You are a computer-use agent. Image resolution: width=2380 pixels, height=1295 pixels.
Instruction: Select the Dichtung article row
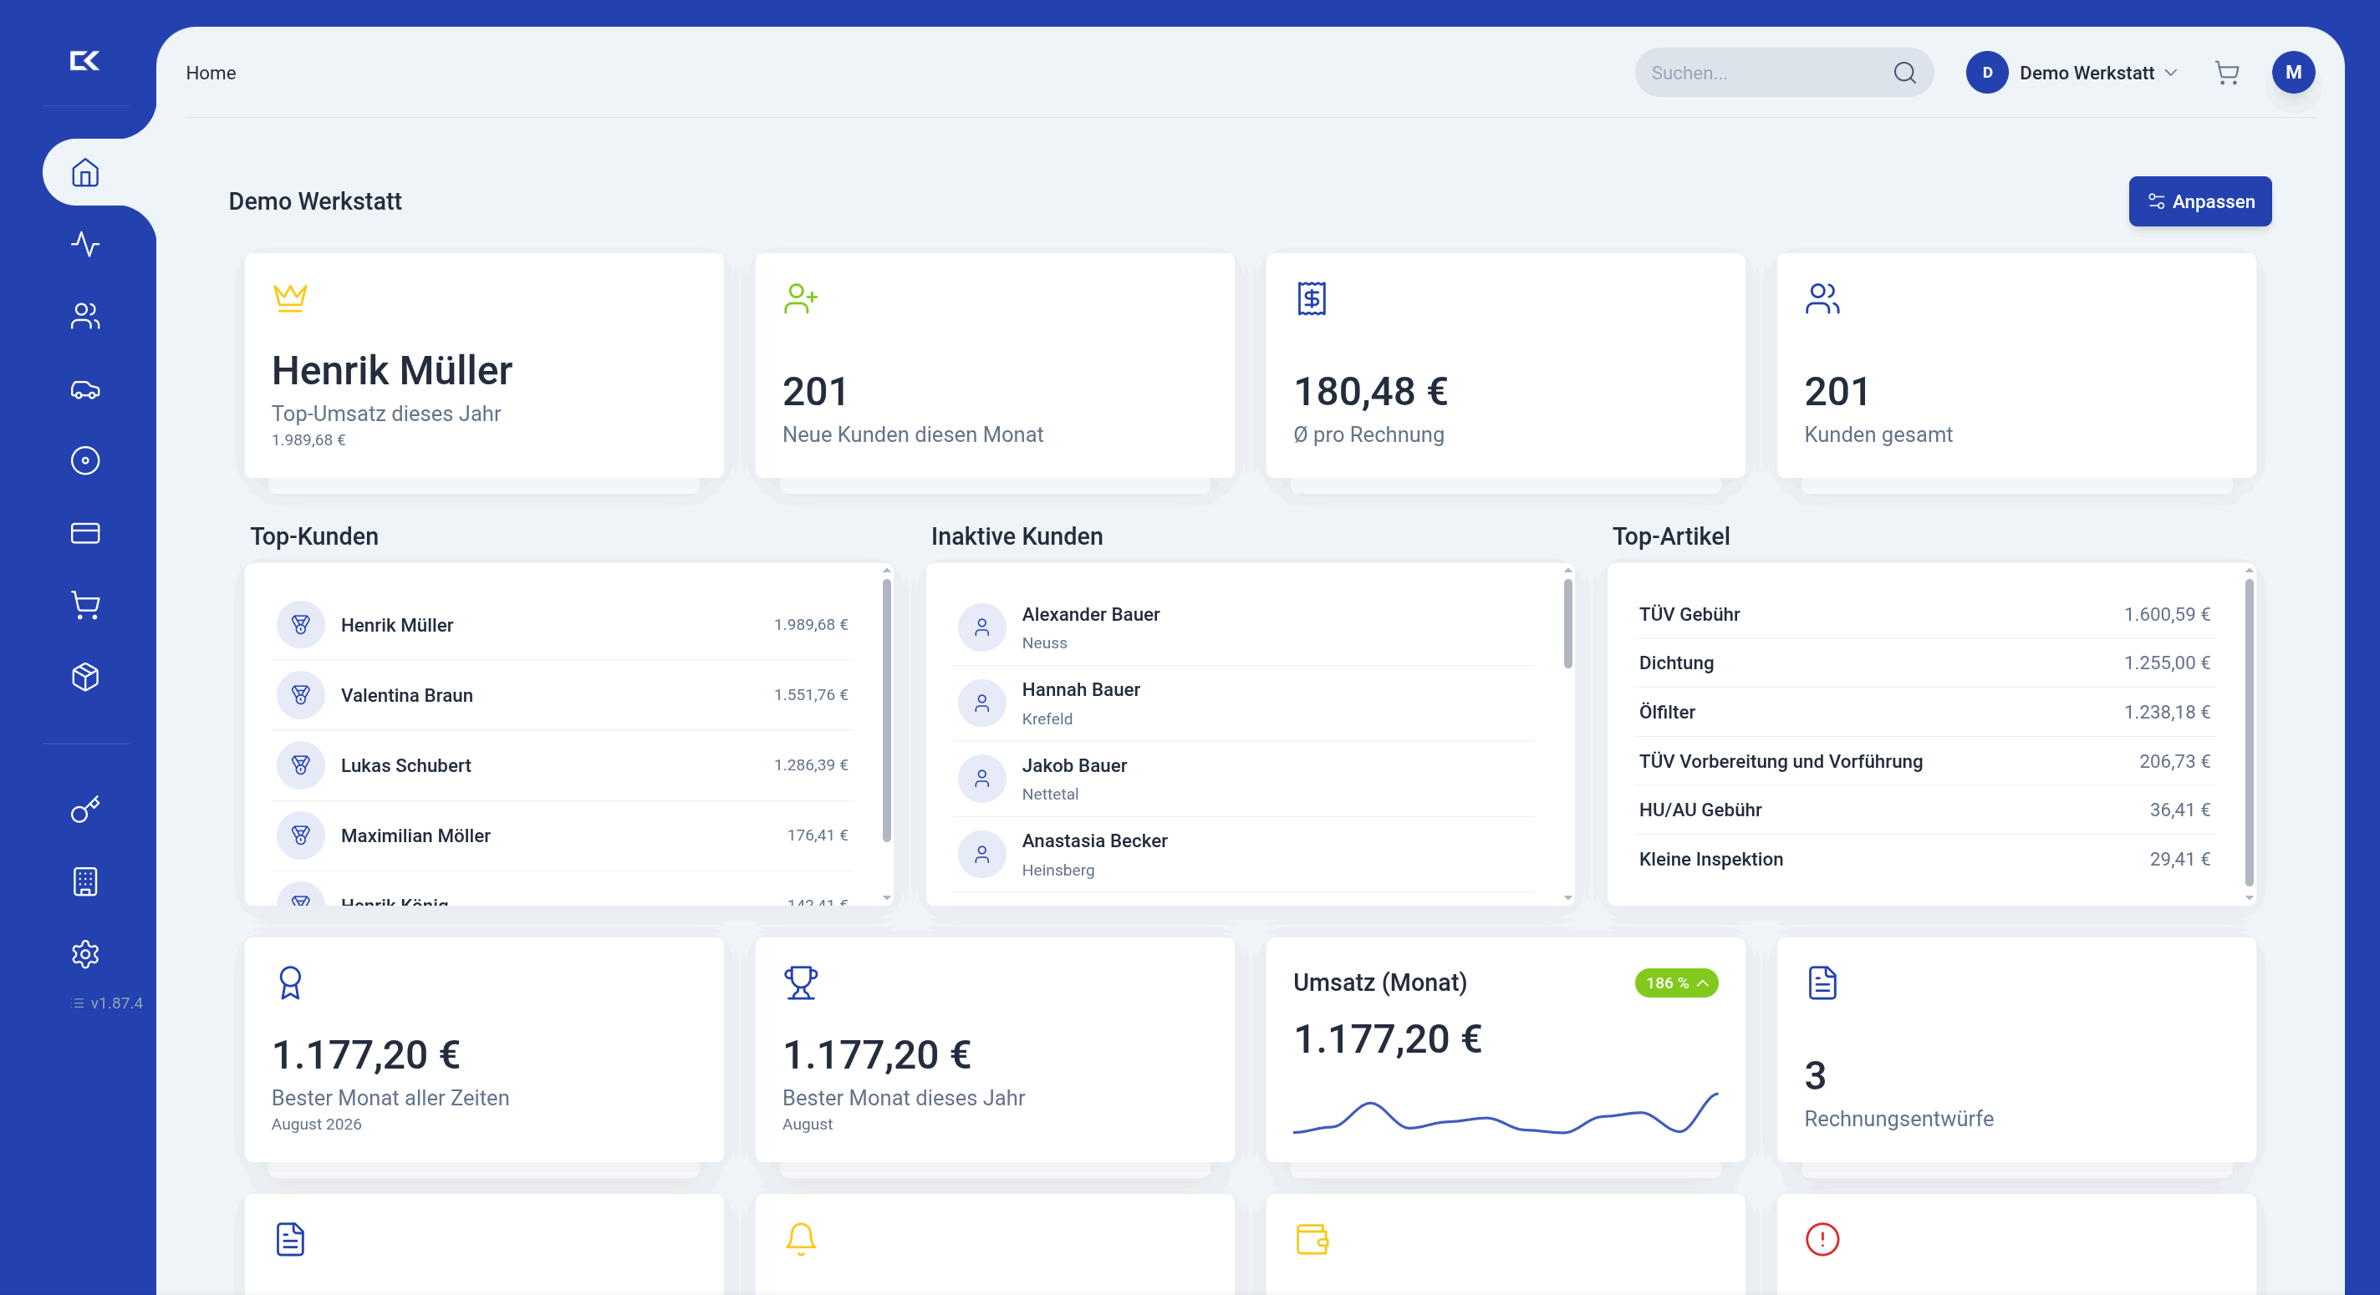(1924, 663)
